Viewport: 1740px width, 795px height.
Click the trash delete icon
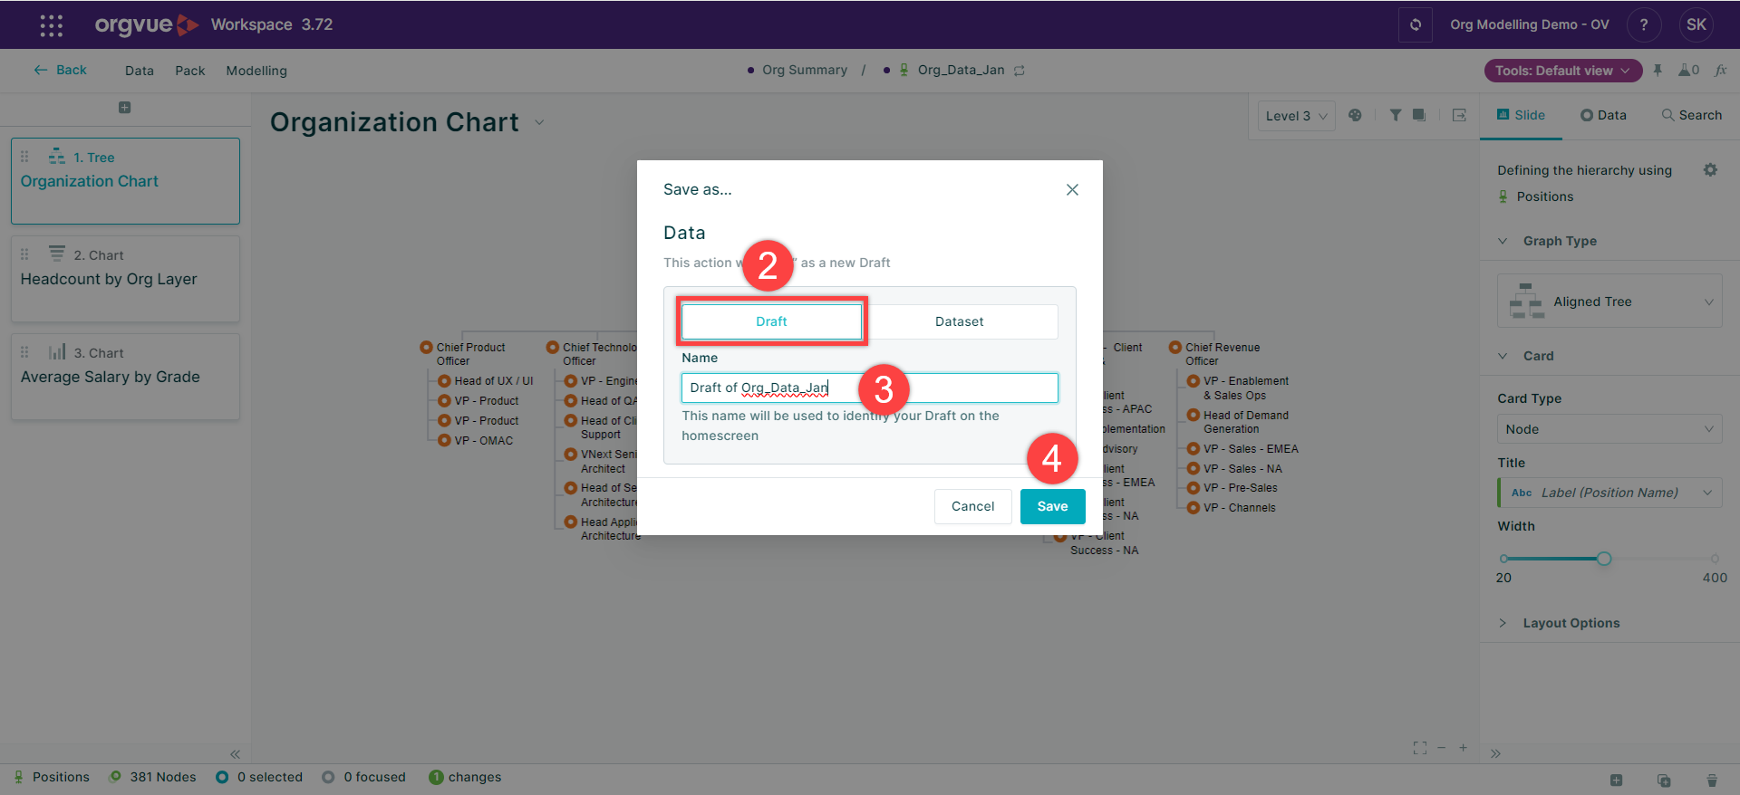coord(1711,780)
